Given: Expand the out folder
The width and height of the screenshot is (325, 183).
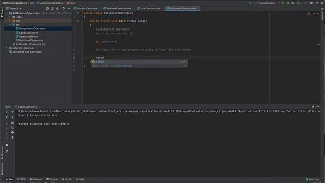Looking at the screenshot, I should coord(10,21).
